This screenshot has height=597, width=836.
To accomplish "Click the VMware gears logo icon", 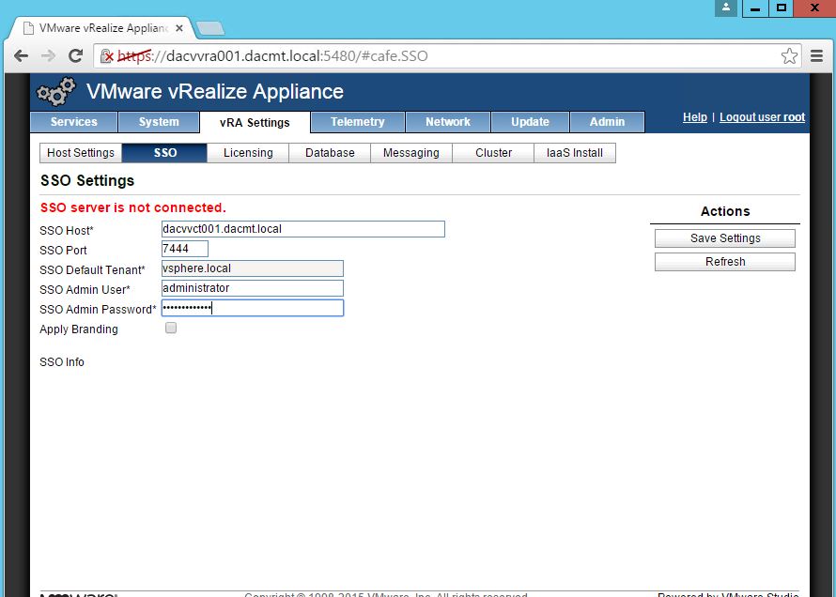I will point(56,92).
